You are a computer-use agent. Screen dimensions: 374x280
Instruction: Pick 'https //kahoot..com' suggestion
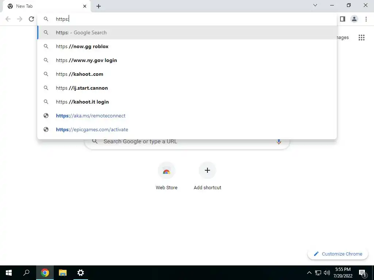coord(187,74)
